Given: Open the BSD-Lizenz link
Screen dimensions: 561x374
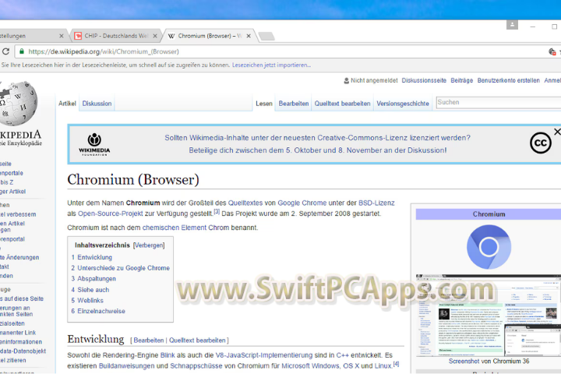Looking at the screenshot, I should click(x=376, y=203).
